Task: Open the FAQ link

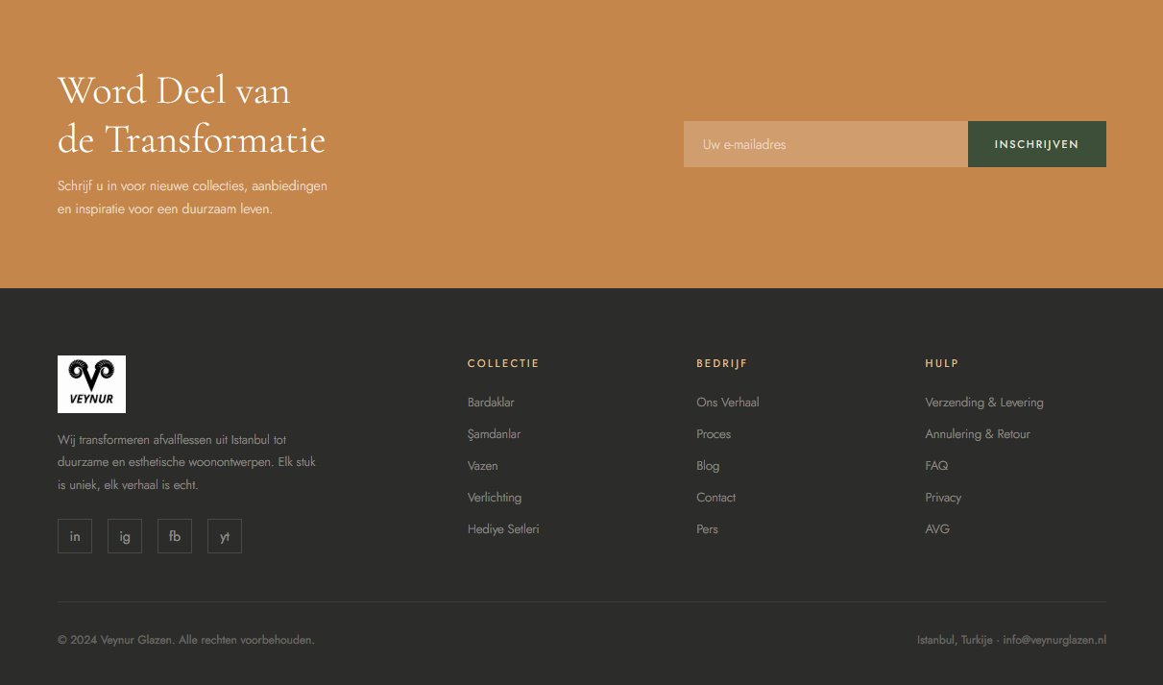Action: 936,466
